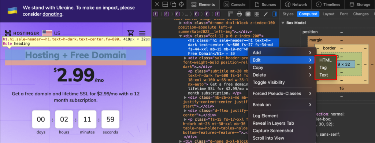Detach inspector into separate window icon
The image size is (375, 143).
[x=173, y=4]
